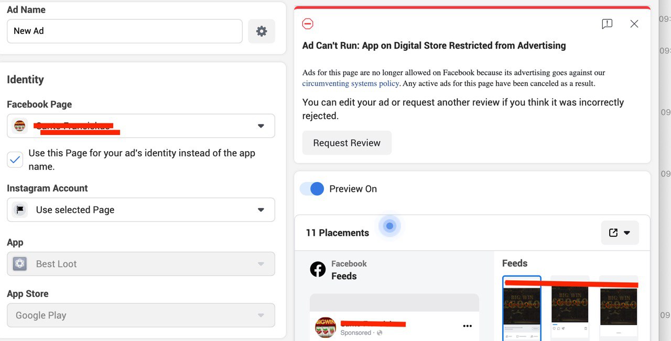Click into the Ad Name text field
Image resolution: width=671 pixels, height=341 pixels.
coord(125,31)
